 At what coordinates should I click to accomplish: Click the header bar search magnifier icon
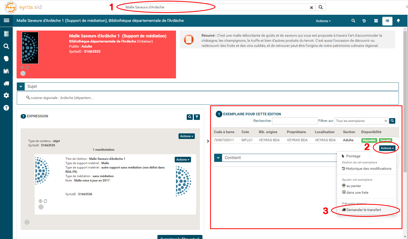(x=353, y=21)
